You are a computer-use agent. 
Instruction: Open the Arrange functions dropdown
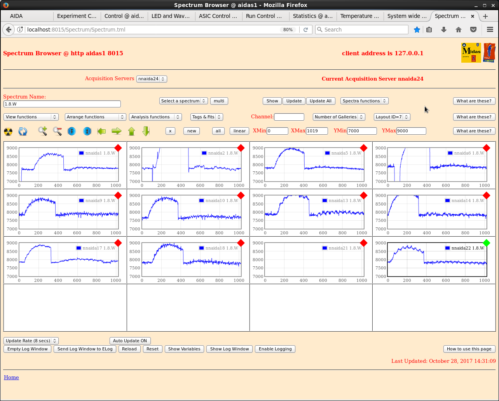click(96, 117)
